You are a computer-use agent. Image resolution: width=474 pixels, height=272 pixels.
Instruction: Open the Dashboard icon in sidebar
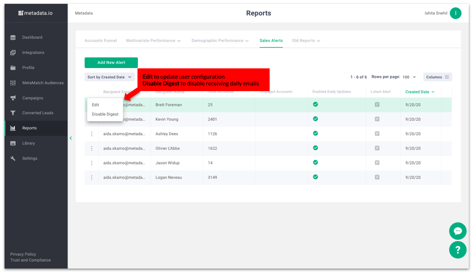click(13, 38)
